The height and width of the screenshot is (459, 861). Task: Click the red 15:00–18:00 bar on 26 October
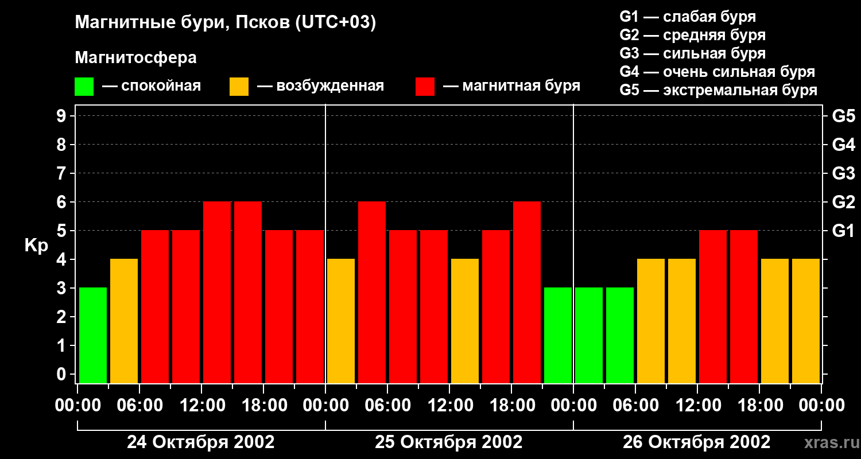pos(744,306)
